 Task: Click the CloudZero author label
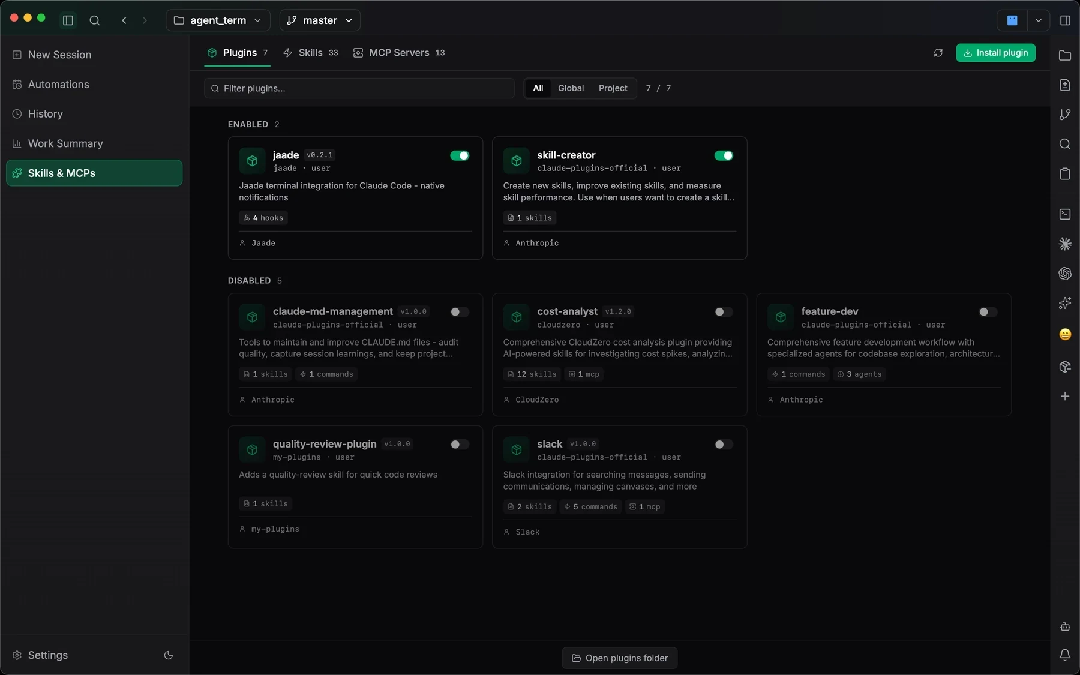click(536, 400)
